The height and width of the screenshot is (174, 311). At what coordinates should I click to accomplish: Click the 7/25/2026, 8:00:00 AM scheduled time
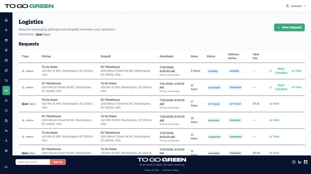[x=172, y=102]
